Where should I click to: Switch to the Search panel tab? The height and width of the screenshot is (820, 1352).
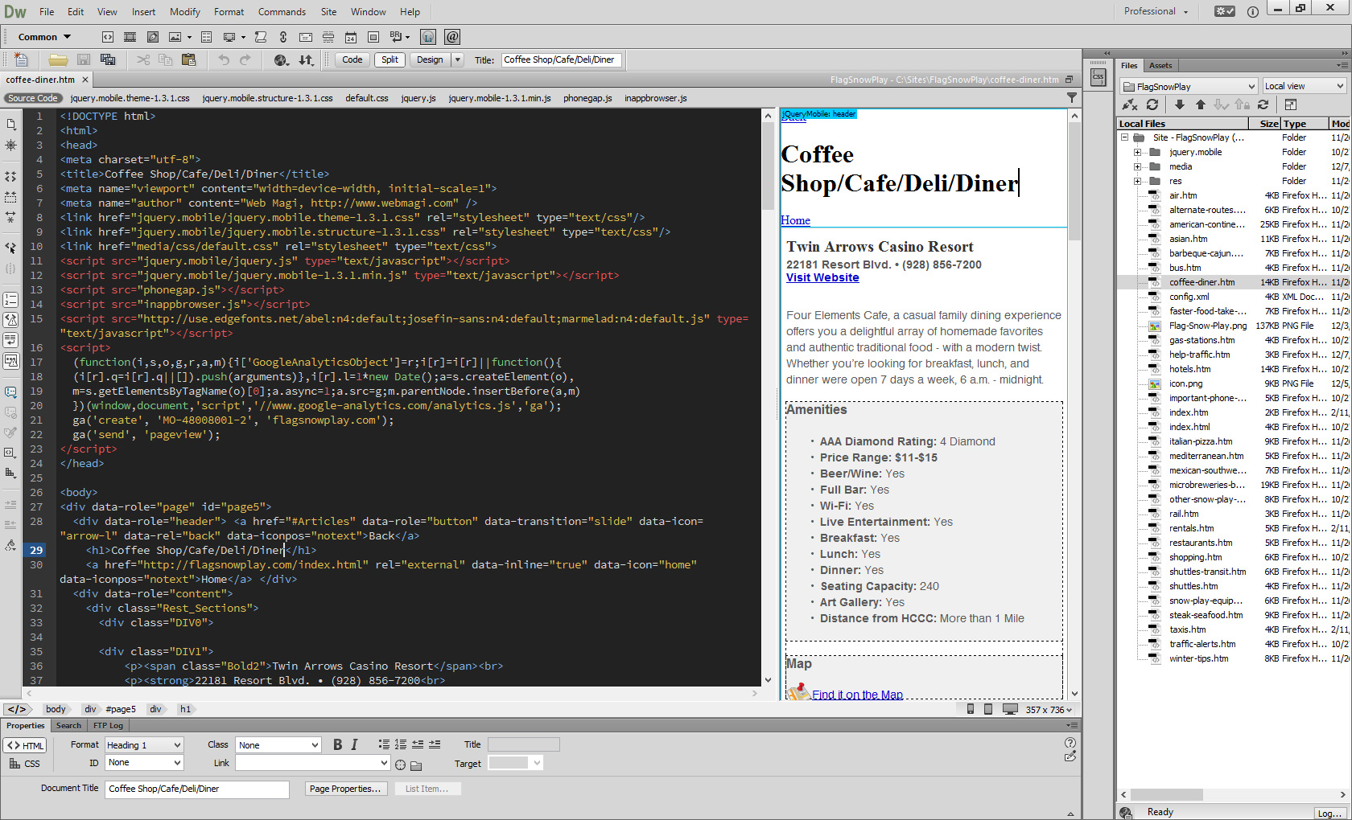click(x=68, y=725)
